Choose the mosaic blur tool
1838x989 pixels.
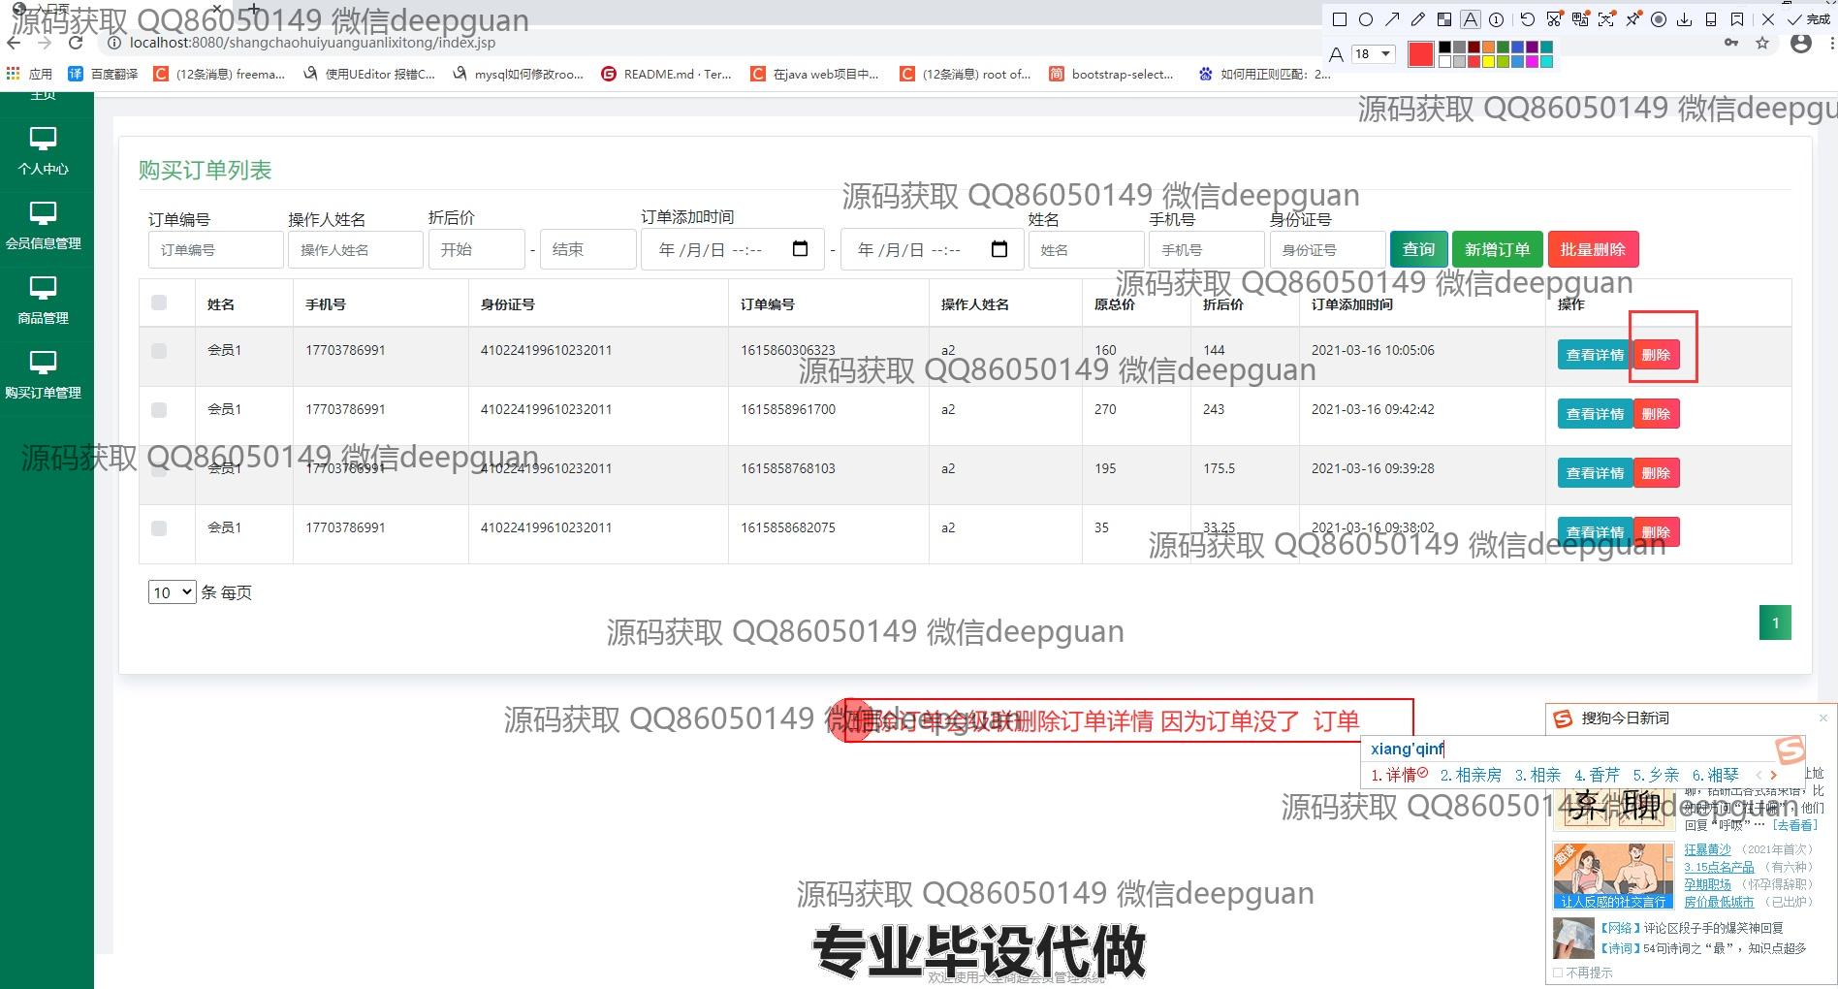(1444, 19)
